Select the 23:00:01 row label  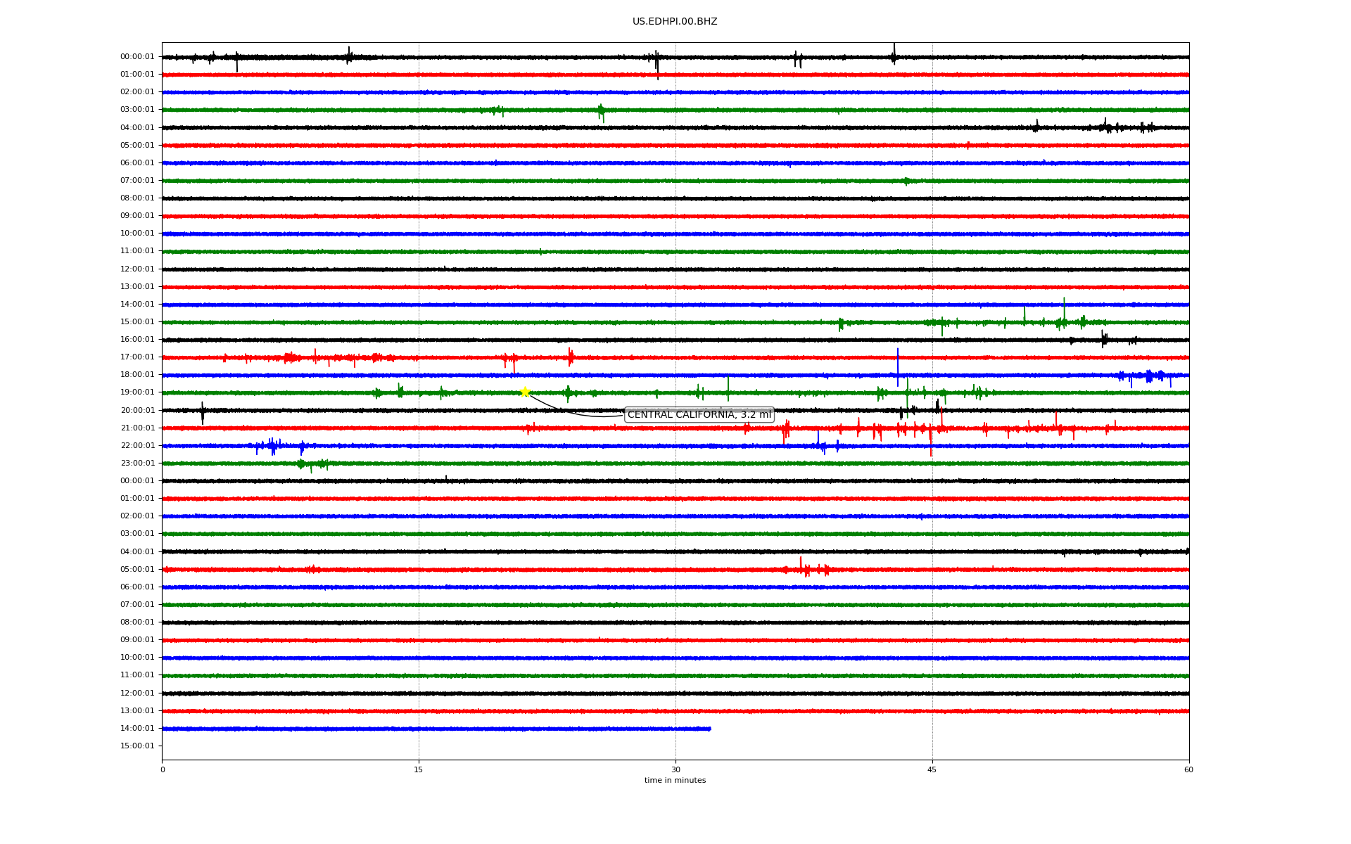pos(137,463)
